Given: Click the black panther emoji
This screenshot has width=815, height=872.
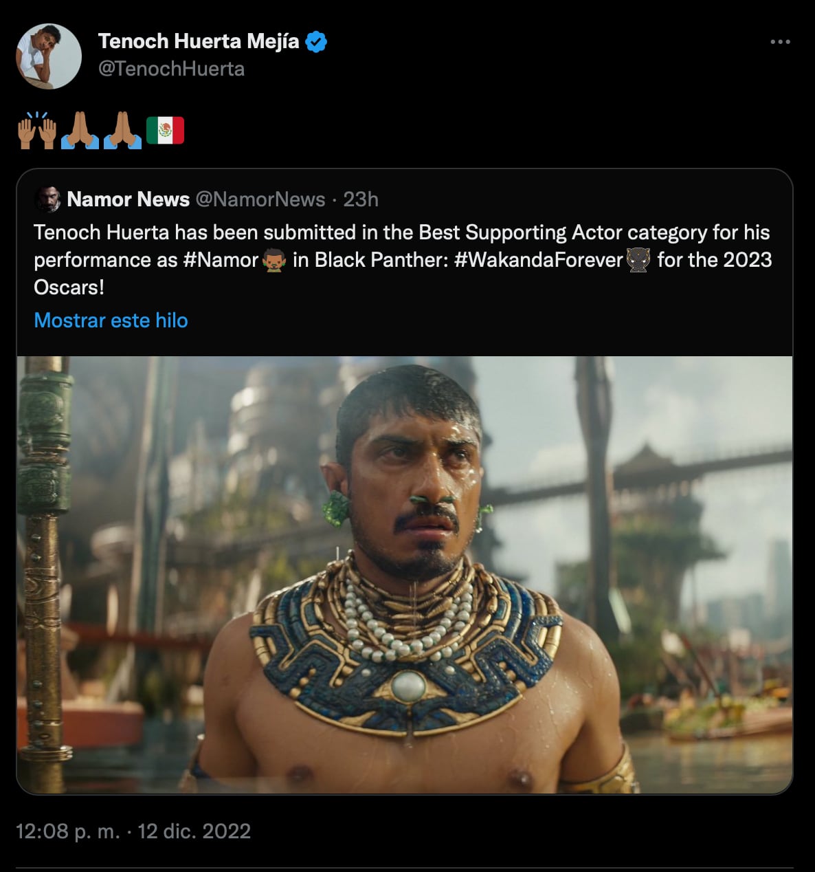Looking at the screenshot, I should [638, 261].
